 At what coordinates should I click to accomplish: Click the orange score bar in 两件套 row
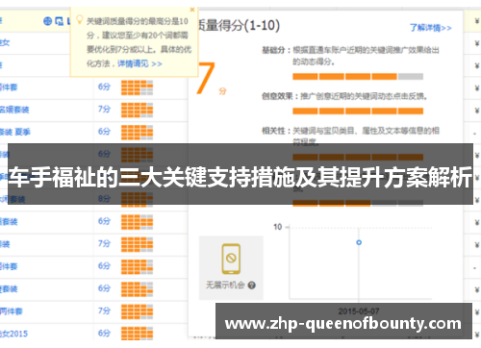click(137, 311)
